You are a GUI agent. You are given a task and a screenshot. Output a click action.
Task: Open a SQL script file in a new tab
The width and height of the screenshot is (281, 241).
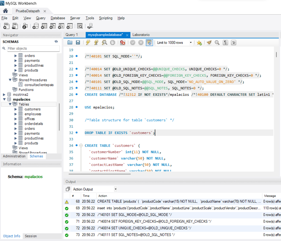coord(15,26)
